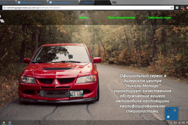Screen dimensions: 188x125
Task: Click the grey screen-like icon in the tray popup
Action: point(175,110)
